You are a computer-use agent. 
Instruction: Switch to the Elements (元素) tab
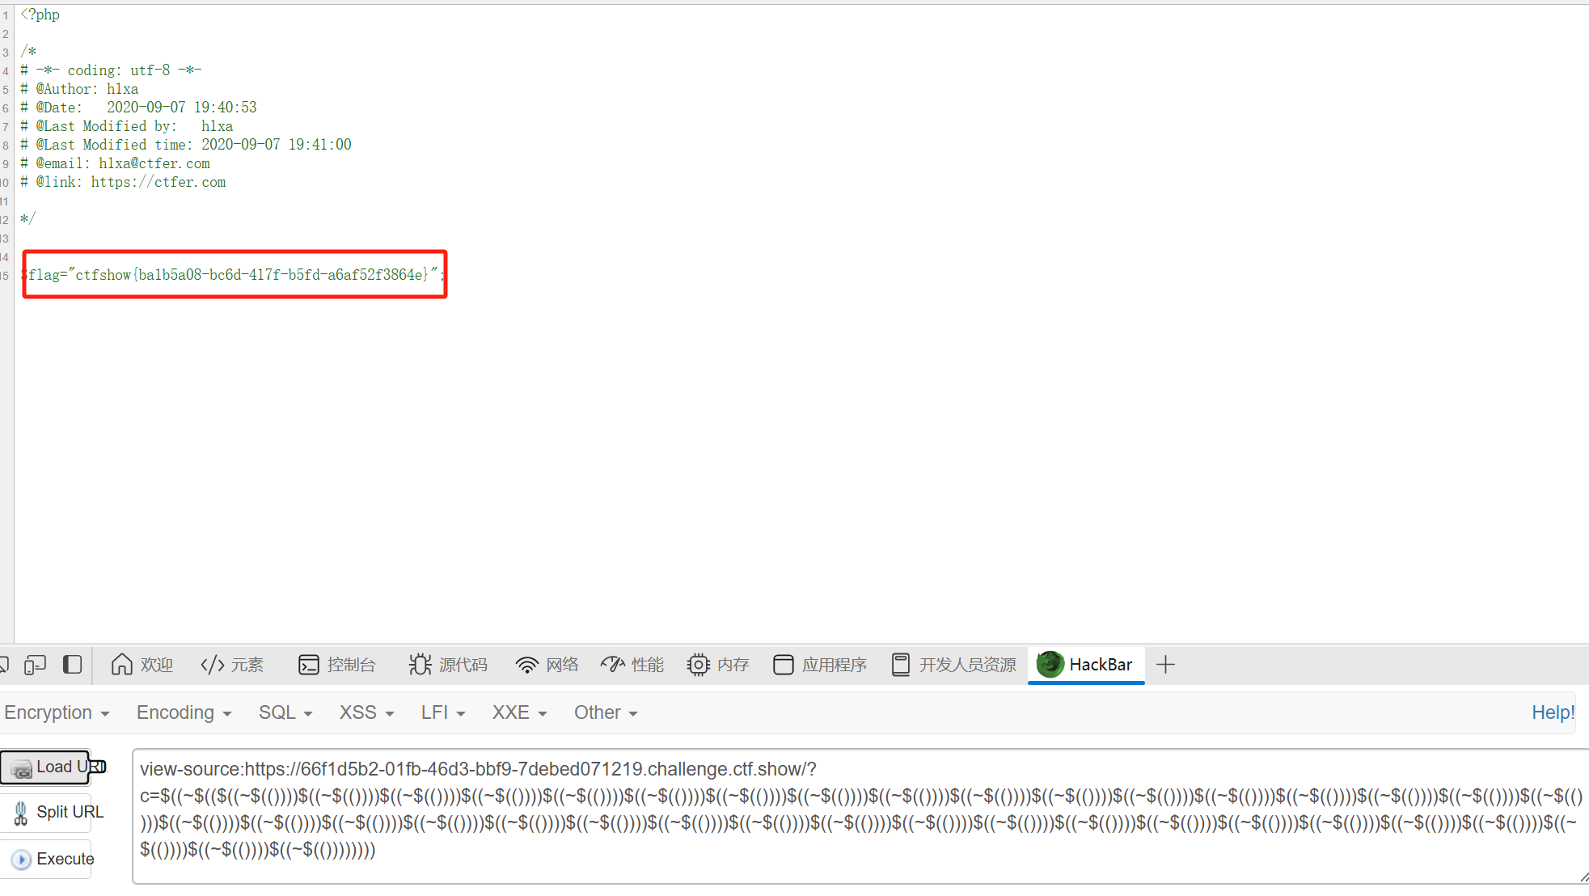[x=232, y=665]
